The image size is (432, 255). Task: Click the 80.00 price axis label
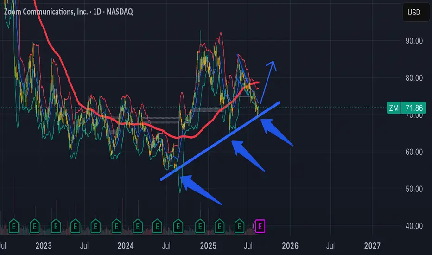click(414, 78)
